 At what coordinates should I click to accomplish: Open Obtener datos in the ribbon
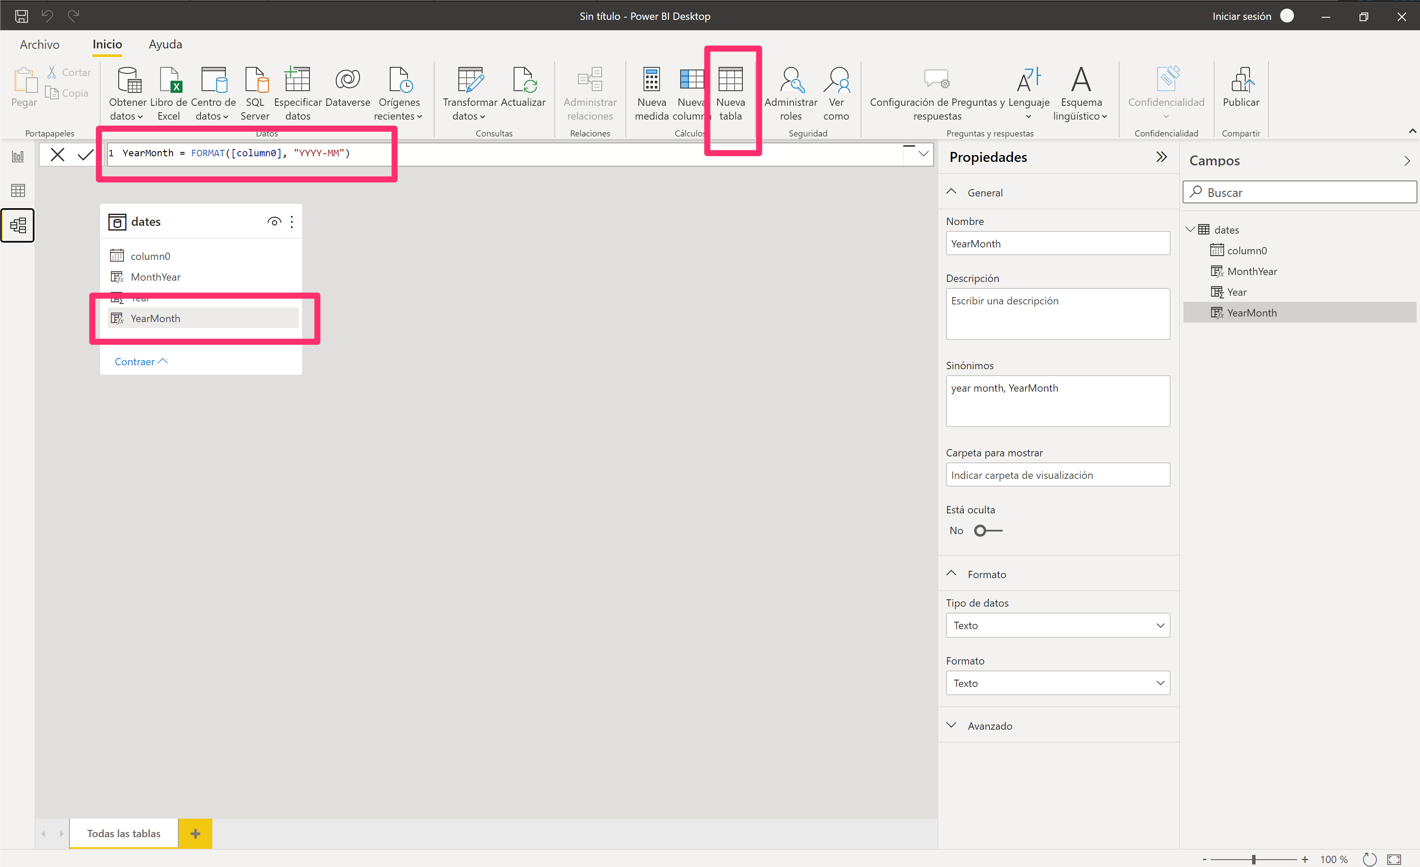[127, 93]
